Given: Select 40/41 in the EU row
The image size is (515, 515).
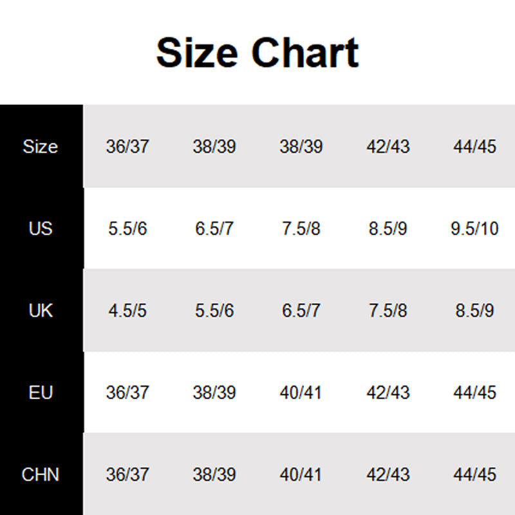Looking at the screenshot, I should pyautogui.click(x=301, y=393).
